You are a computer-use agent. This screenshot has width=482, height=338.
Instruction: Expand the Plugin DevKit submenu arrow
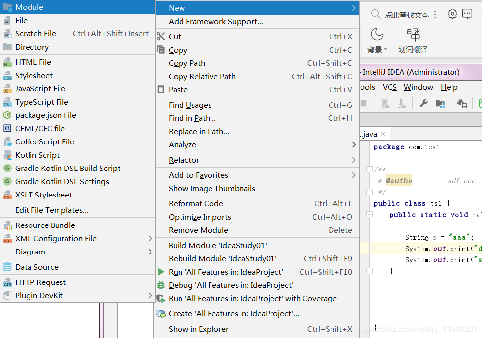click(x=150, y=296)
